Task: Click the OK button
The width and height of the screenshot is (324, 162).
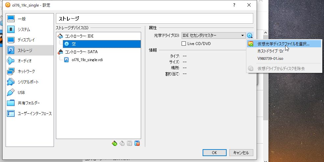Action: [214, 153]
